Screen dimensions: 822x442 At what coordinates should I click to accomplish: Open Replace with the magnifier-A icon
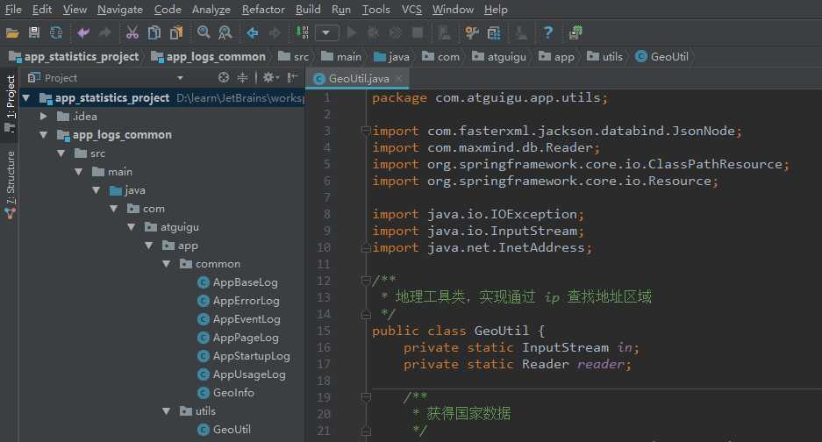(225, 32)
